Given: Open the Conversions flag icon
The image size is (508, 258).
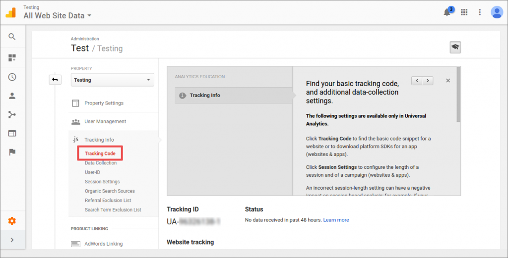Looking at the screenshot, I should click(12, 152).
